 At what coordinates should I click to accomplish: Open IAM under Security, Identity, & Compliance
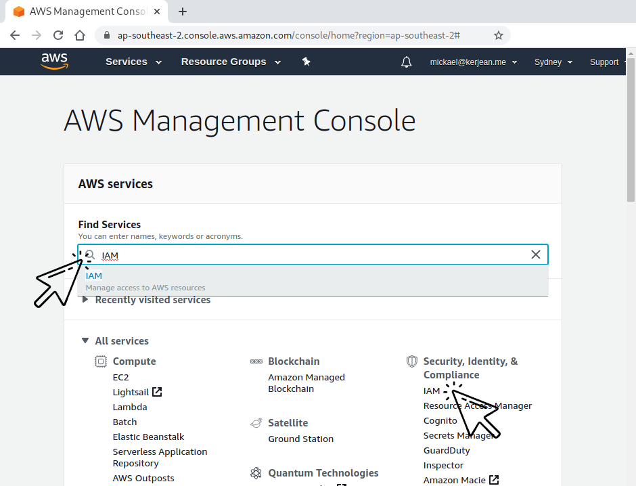coord(432,391)
